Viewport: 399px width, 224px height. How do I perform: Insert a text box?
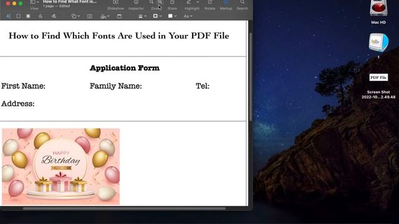pyautogui.click(x=90, y=16)
